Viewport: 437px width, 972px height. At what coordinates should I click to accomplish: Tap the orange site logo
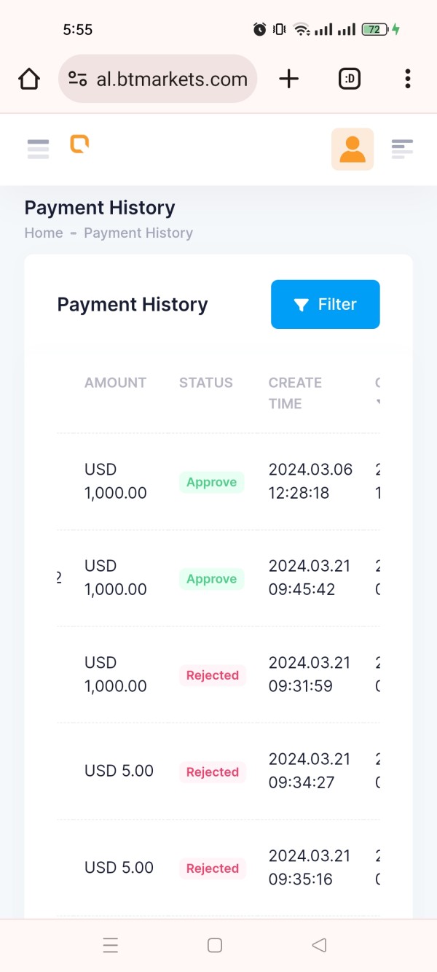(79, 144)
